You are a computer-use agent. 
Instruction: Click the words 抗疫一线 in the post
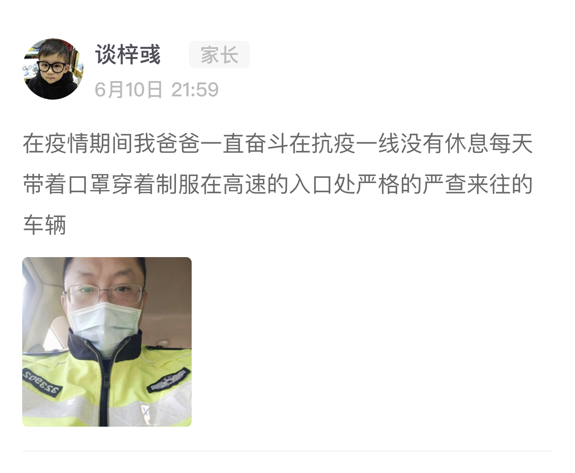pyautogui.click(x=356, y=144)
